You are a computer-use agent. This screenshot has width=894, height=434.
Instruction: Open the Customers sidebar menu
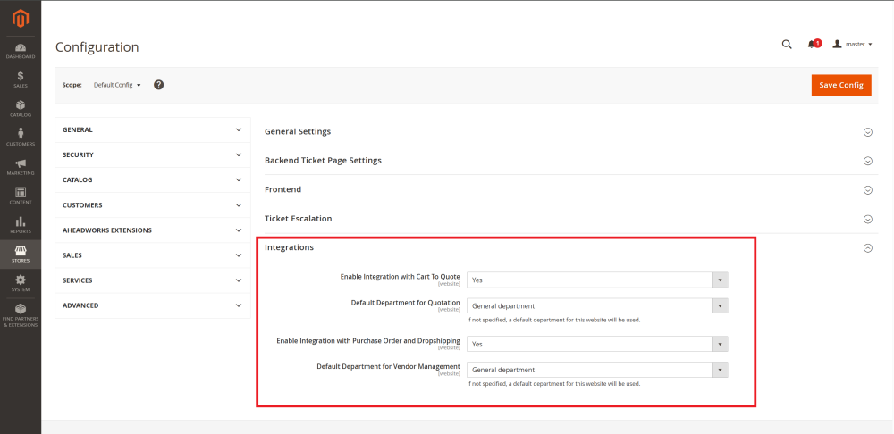point(21,138)
